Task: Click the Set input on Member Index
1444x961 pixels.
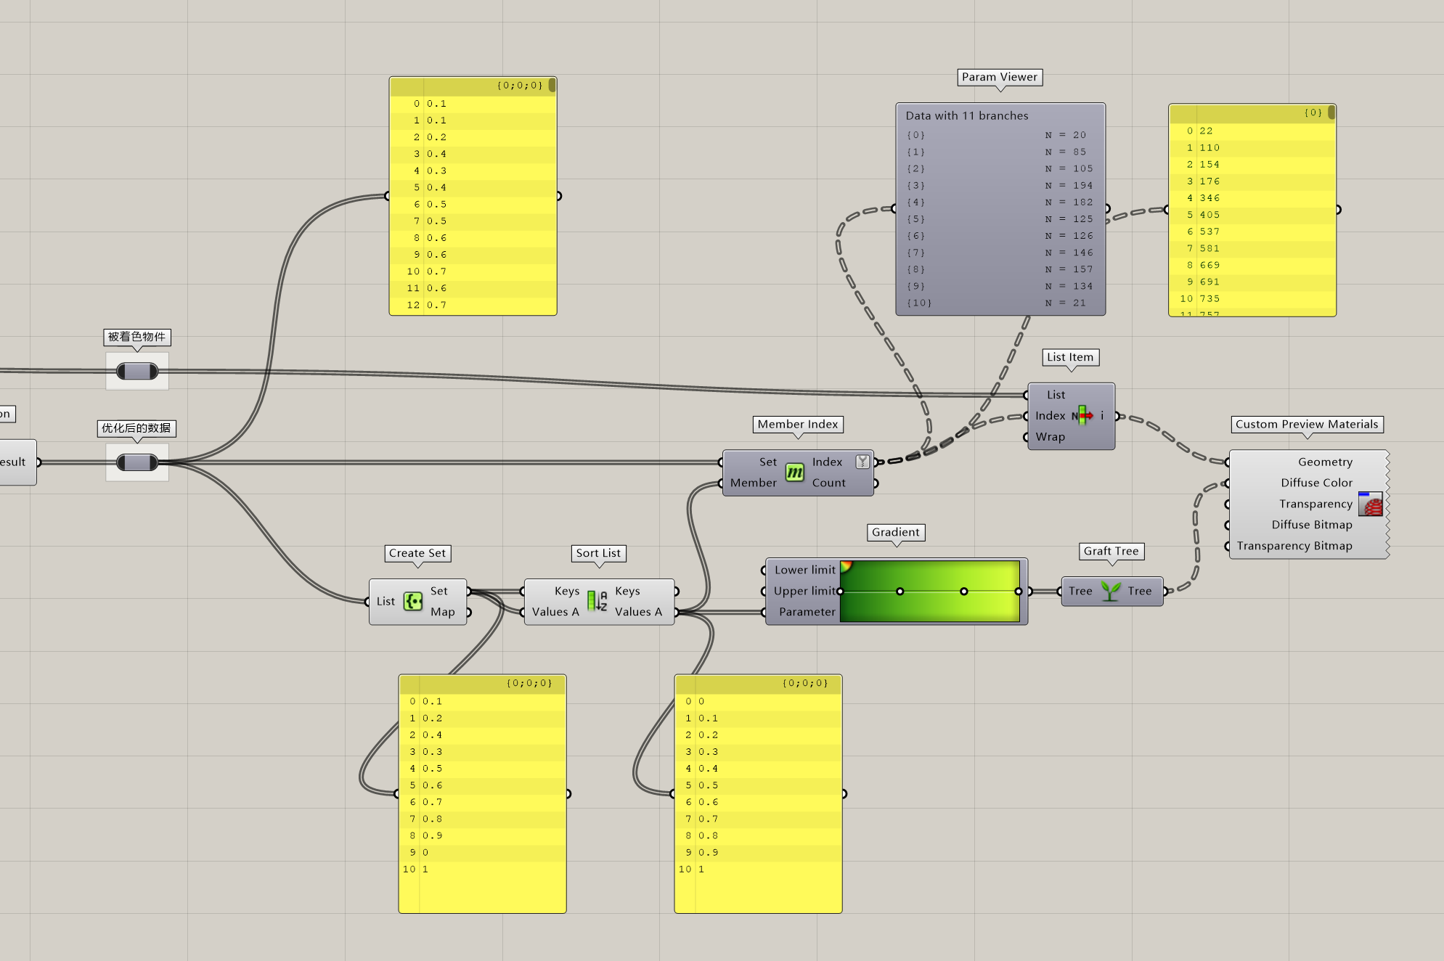Action: 767,462
